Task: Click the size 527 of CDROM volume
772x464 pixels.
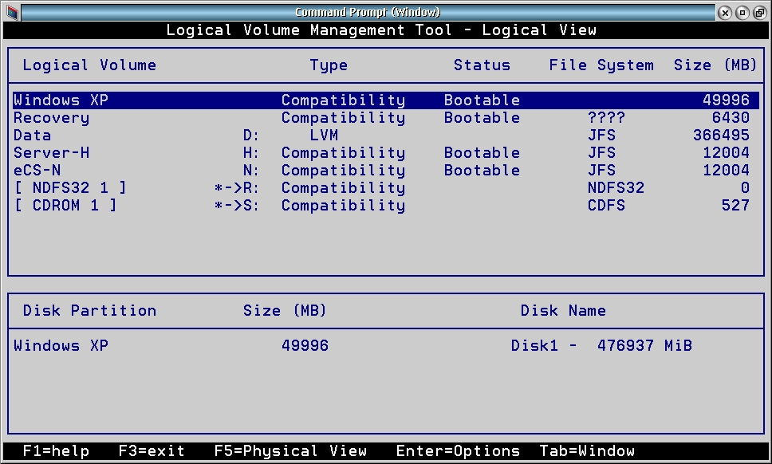Action: (735, 206)
